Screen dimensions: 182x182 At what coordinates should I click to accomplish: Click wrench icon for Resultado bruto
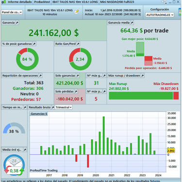pos(53,107)
